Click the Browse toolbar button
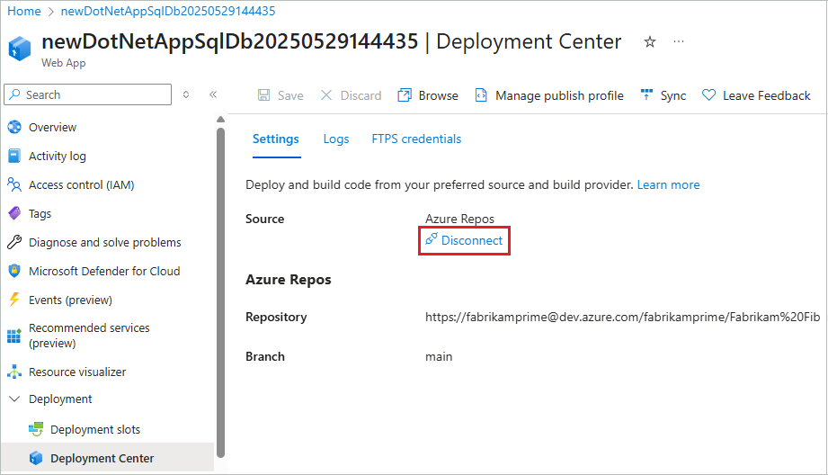 pyautogui.click(x=429, y=95)
